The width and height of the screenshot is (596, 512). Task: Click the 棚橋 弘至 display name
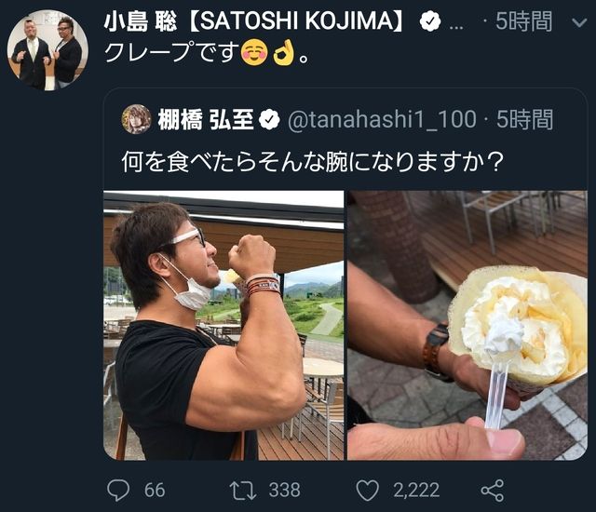tap(206, 120)
